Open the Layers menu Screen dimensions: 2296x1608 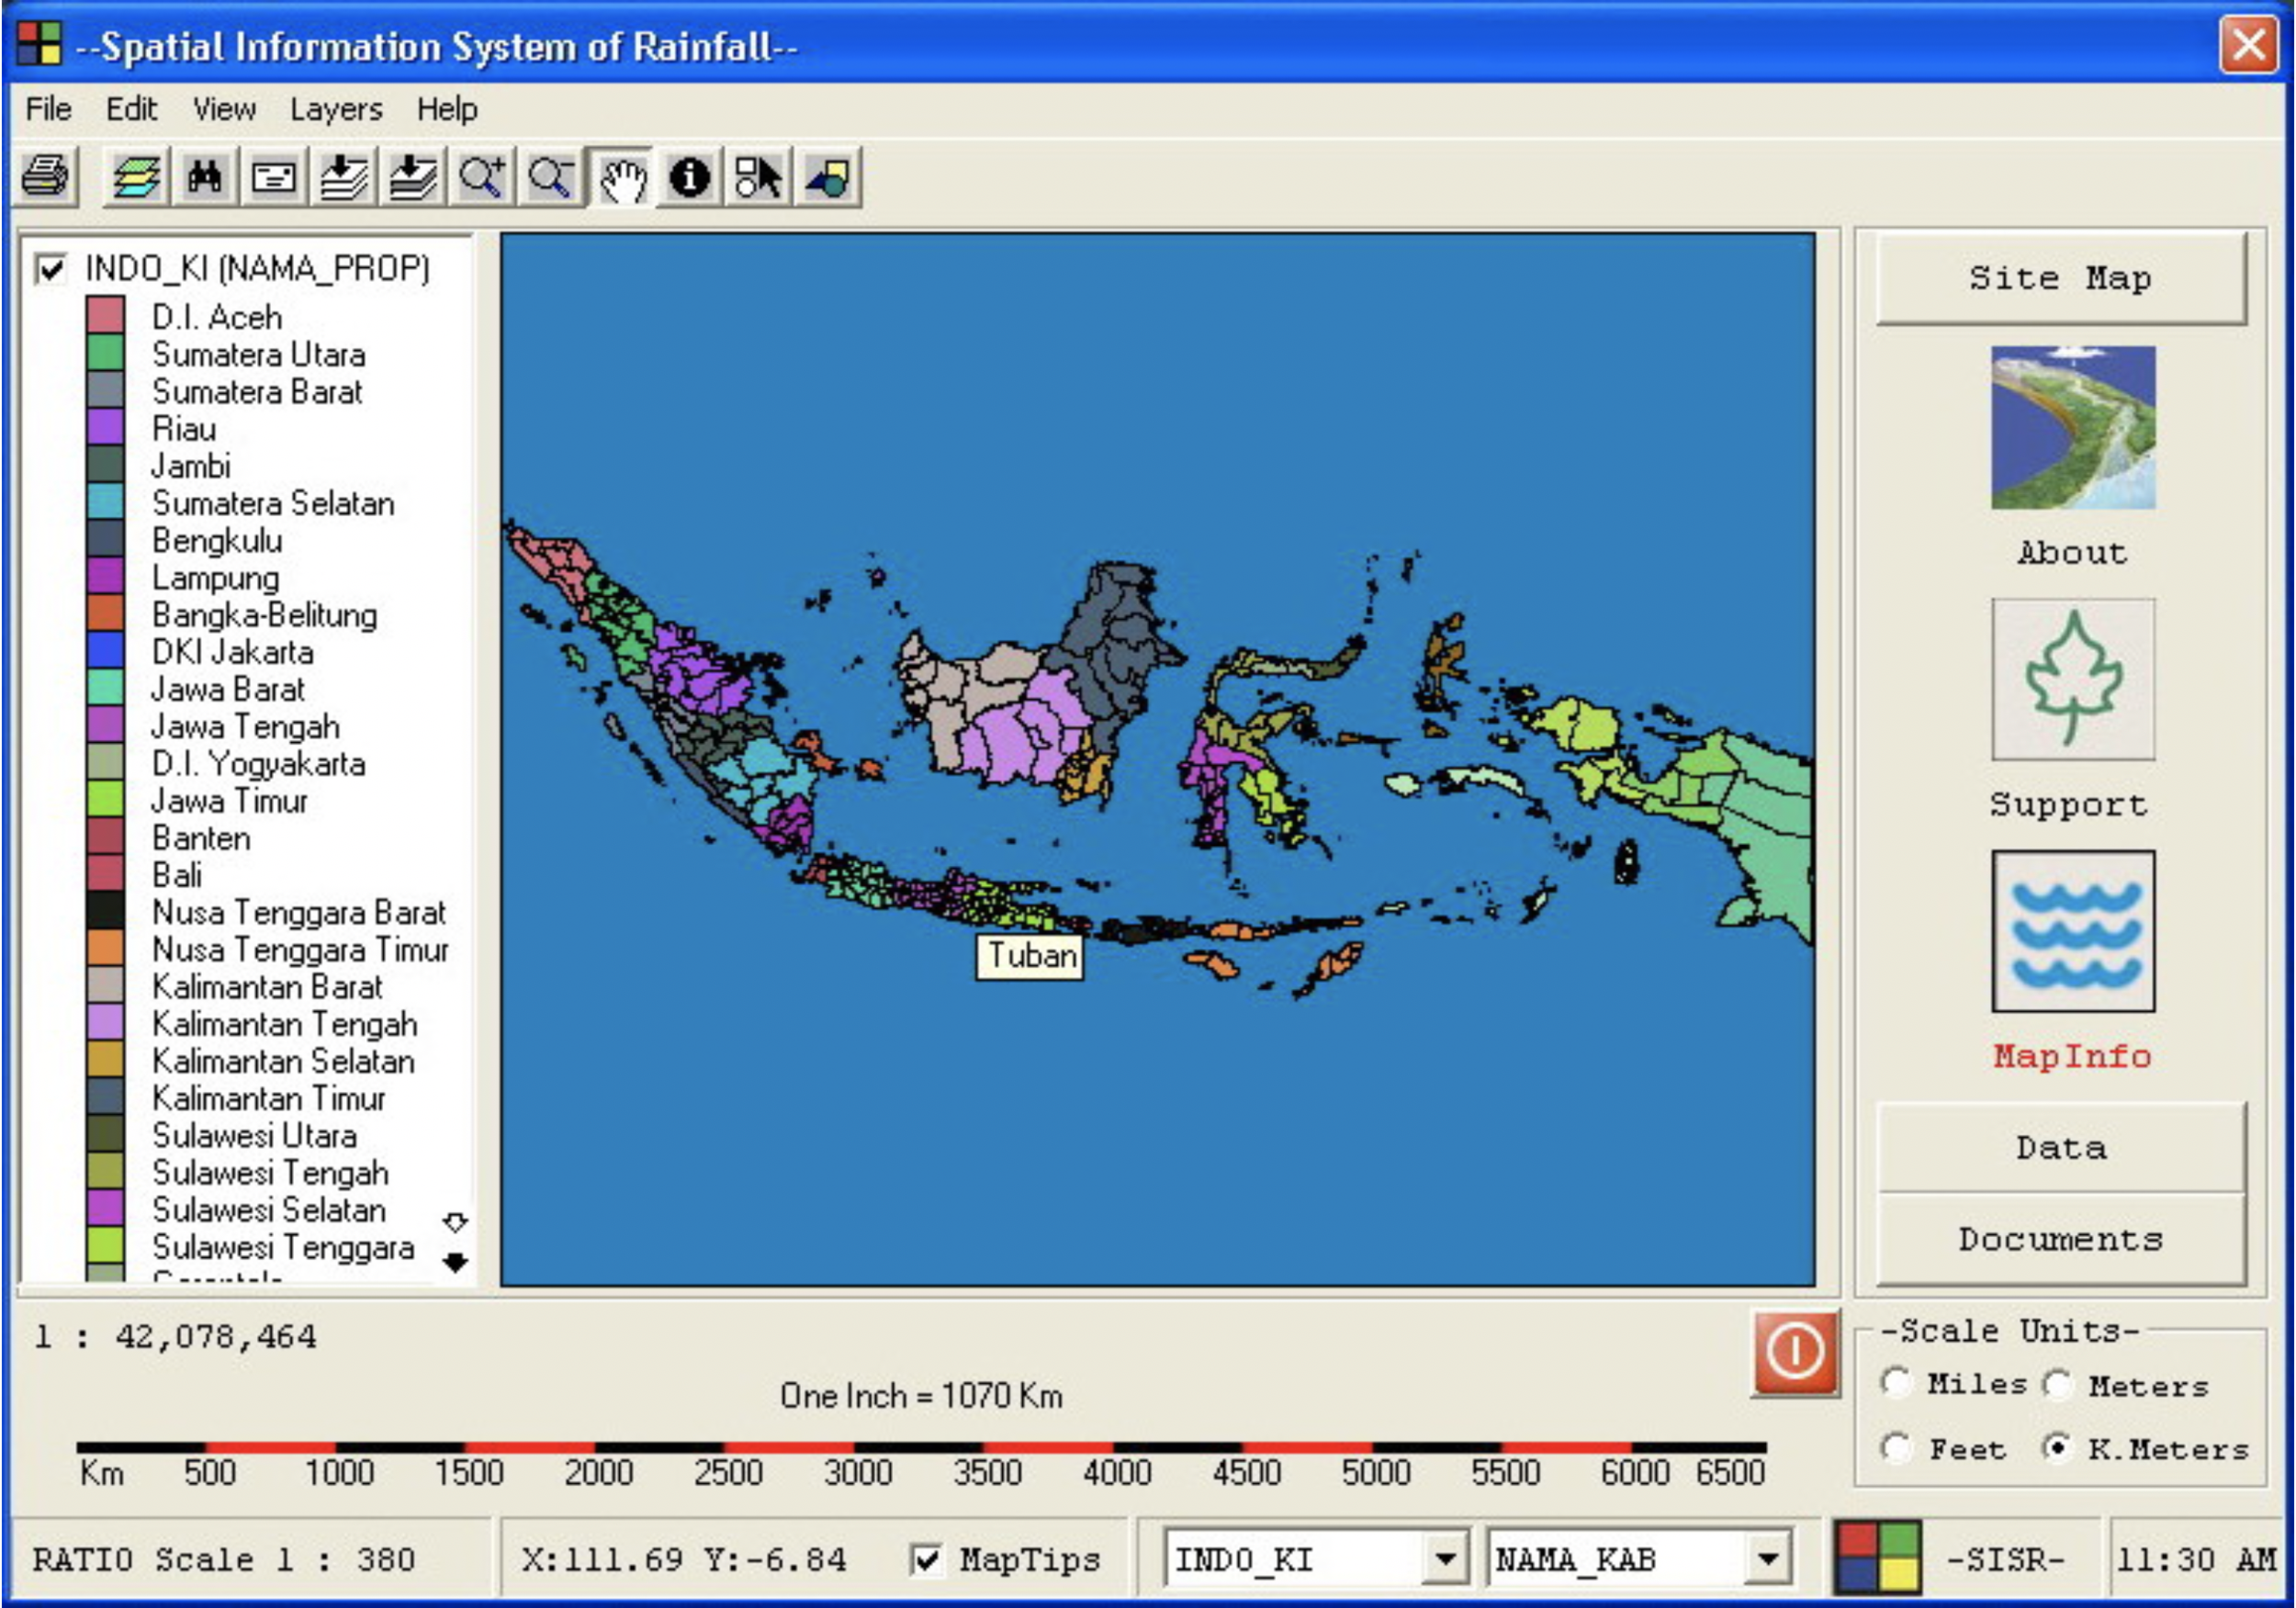click(336, 109)
